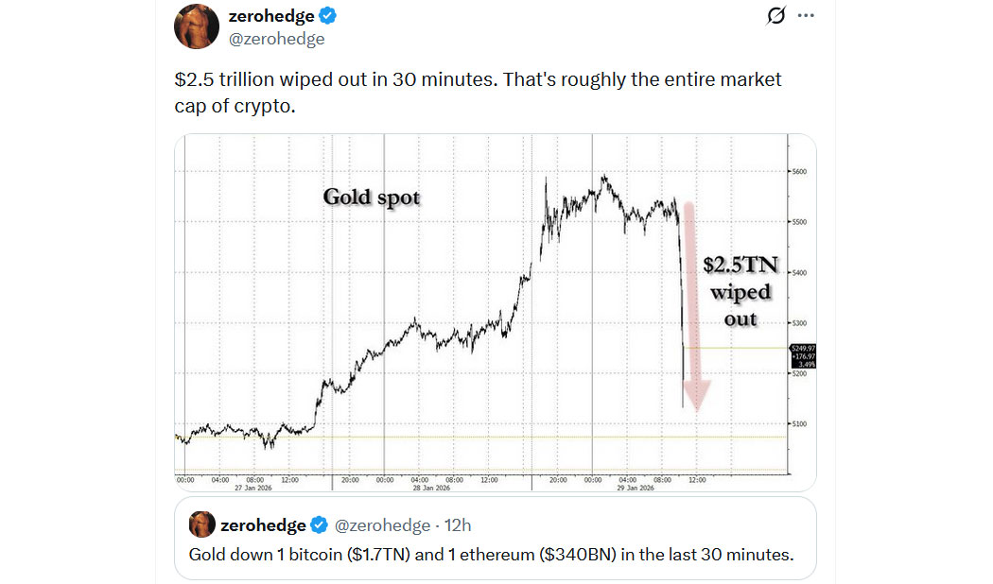Click the @zerohedge handle under the display name
Viewport: 993px width, 584px height.
coord(276,39)
